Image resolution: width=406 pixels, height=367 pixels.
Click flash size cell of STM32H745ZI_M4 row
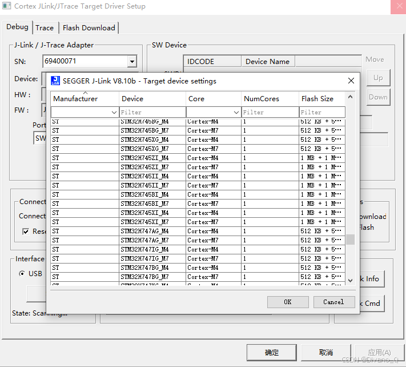(x=323, y=158)
